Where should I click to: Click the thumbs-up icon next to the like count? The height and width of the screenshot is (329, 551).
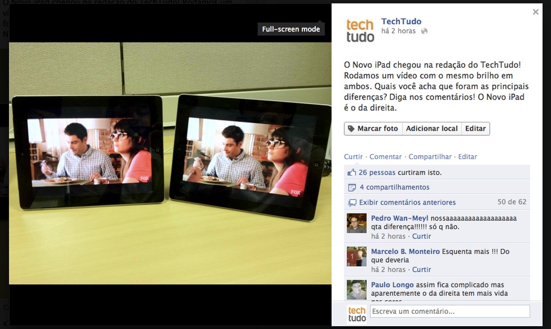coord(352,172)
